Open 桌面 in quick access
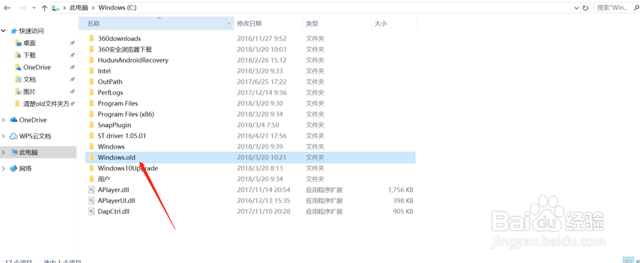 tap(29, 43)
